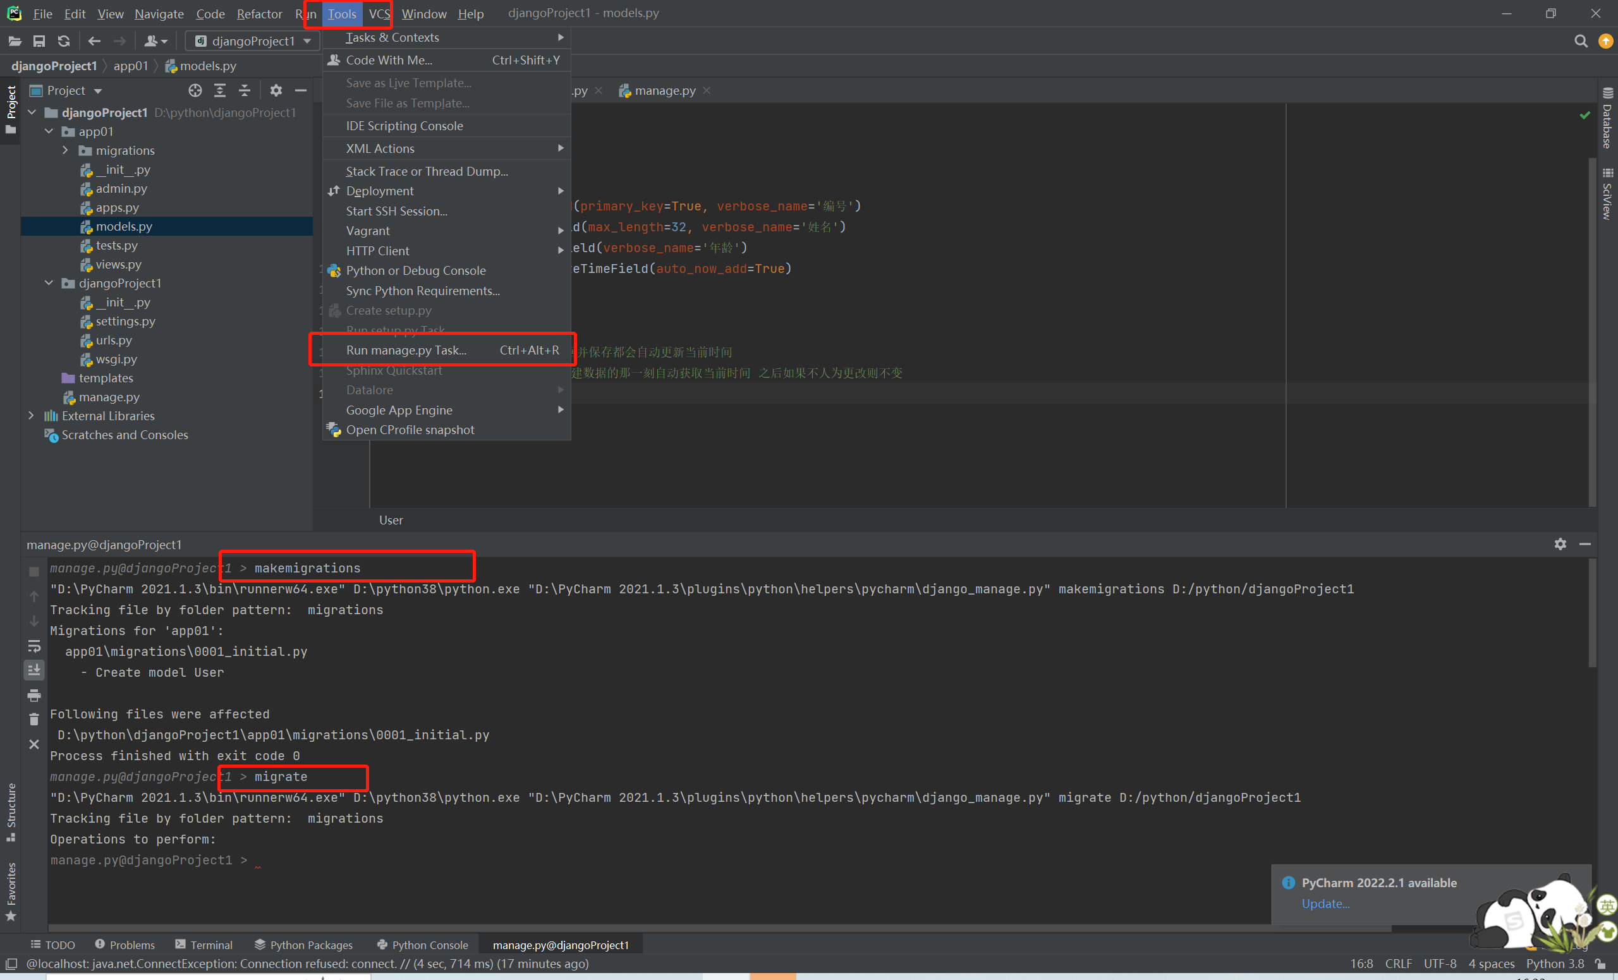Click the Search Everywhere magnifier icon
This screenshot has height=980, width=1618.
[x=1581, y=41]
